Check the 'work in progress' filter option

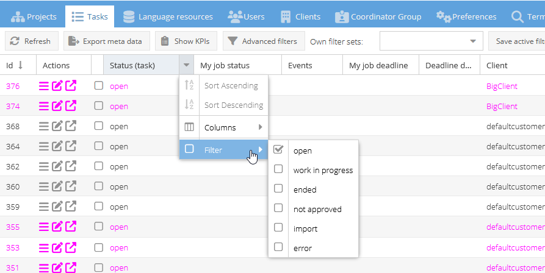click(x=278, y=169)
